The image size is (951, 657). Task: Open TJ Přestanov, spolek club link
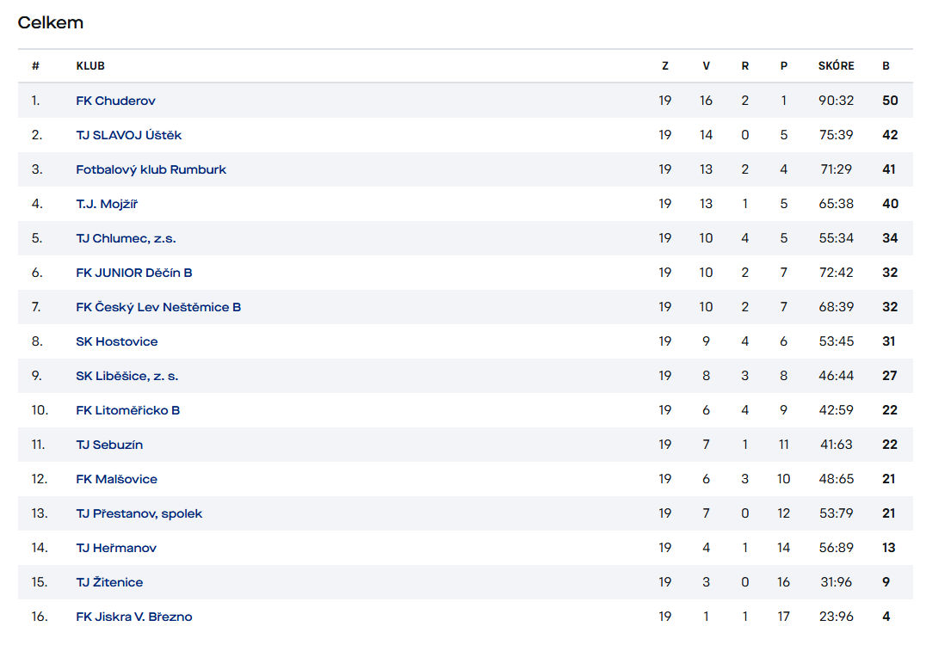pyautogui.click(x=139, y=513)
